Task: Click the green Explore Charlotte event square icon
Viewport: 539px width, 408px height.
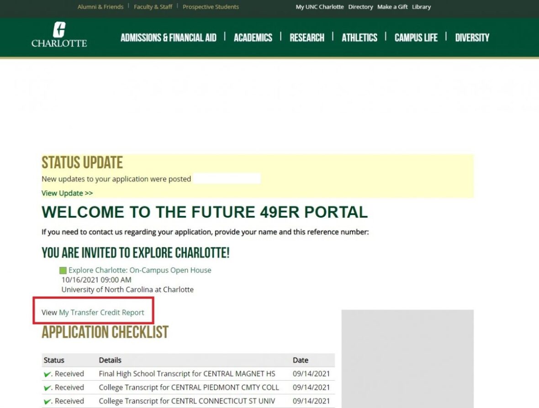Action: [x=63, y=270]
